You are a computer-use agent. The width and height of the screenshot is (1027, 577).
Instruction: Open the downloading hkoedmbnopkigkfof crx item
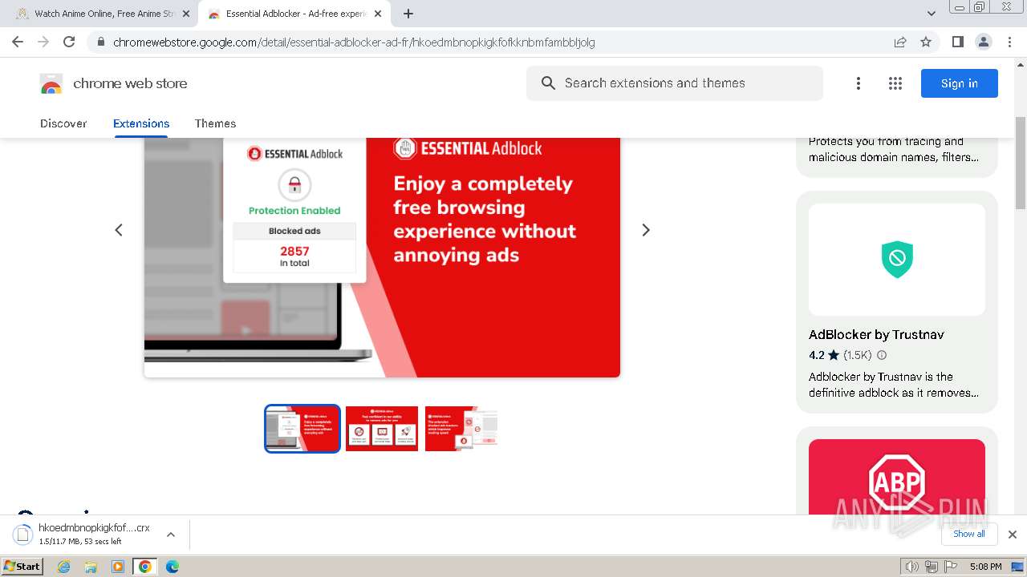(83, 535)
